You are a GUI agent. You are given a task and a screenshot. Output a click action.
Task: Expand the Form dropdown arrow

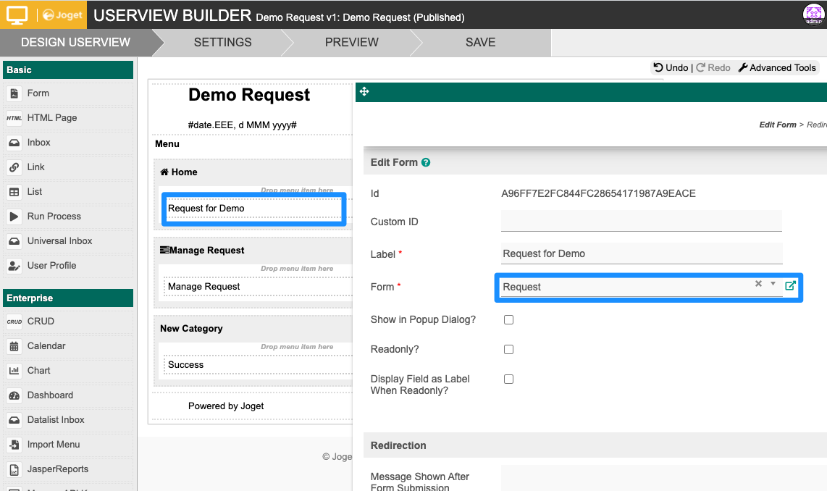tap(773, 284)
